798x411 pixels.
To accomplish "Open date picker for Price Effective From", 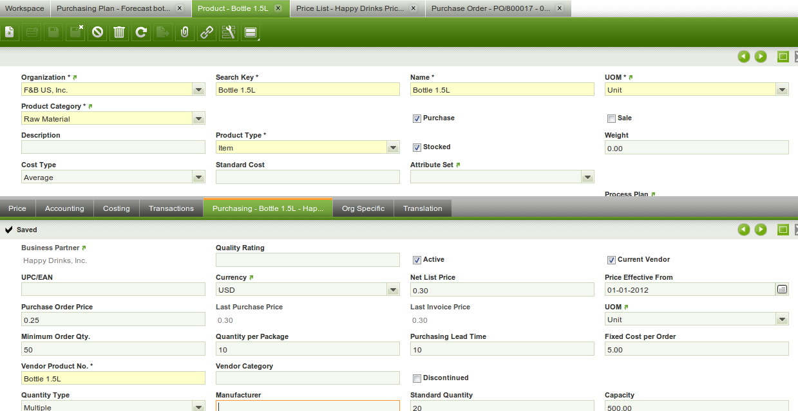I will click(782, 290).
